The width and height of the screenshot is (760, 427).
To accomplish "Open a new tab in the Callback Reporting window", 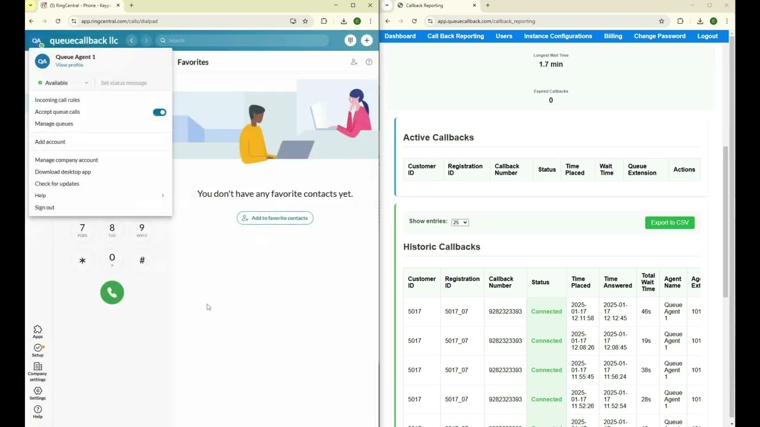I will [487, 5].
